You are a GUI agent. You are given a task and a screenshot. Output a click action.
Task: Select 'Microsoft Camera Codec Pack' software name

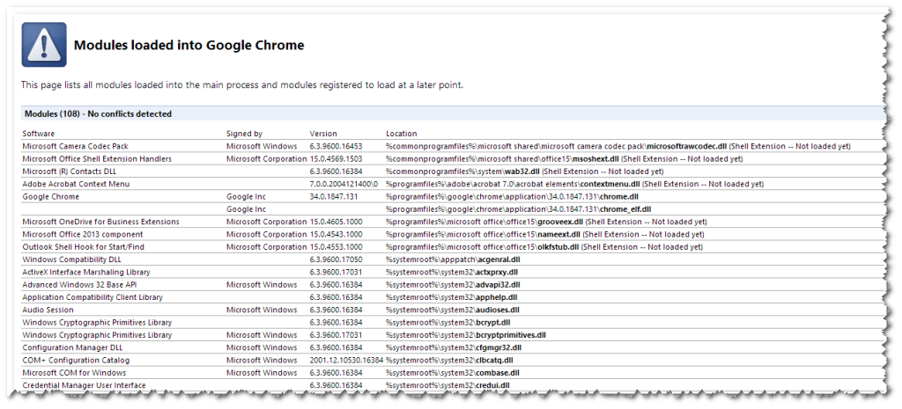(76, 146)
